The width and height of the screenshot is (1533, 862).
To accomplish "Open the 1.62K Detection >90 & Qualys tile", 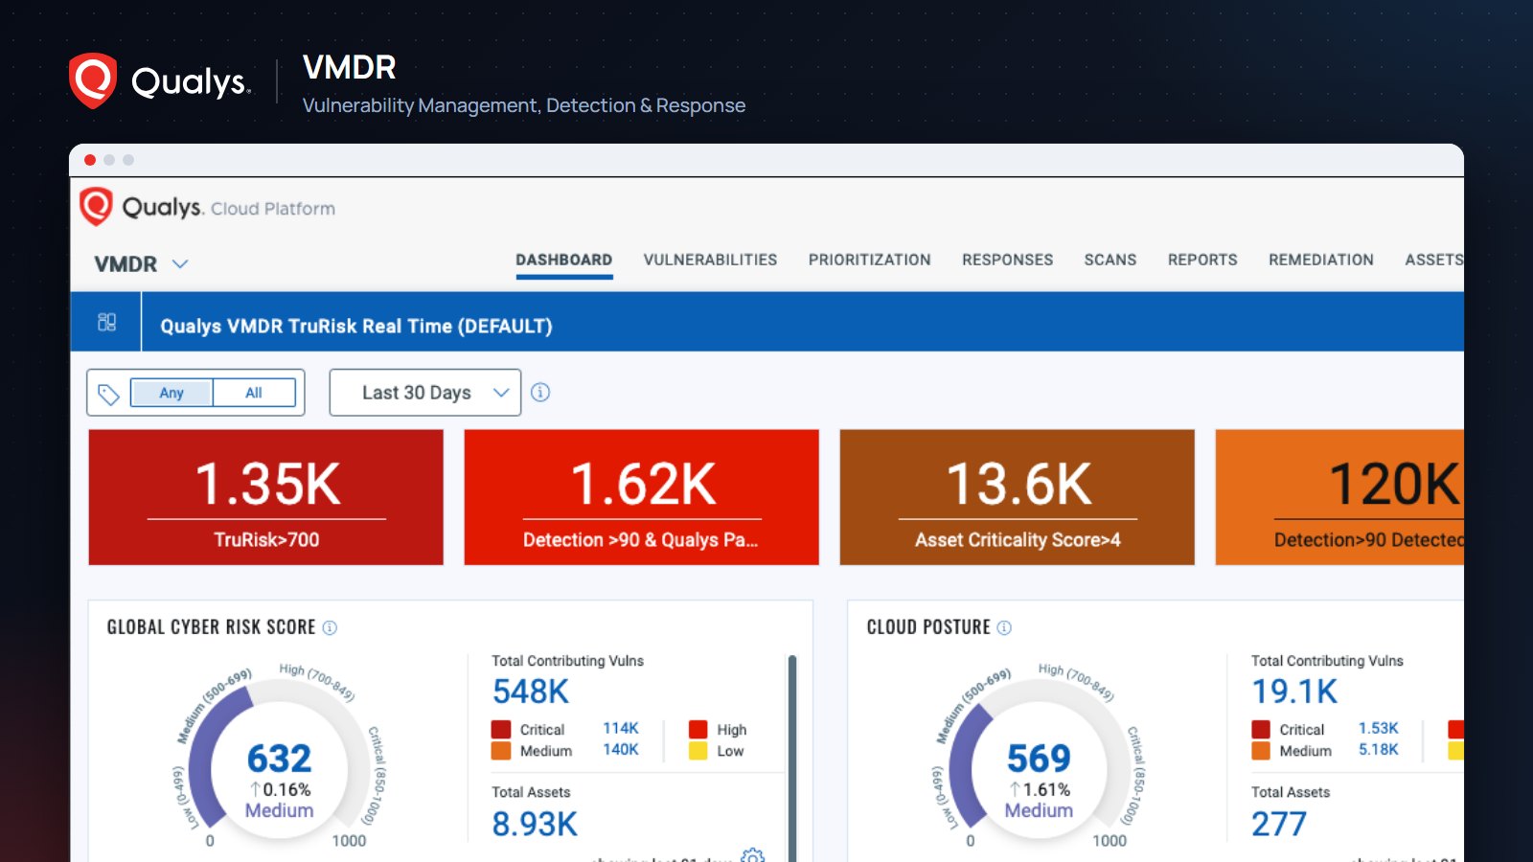I will pyautogui.click(x=642, y=497).
